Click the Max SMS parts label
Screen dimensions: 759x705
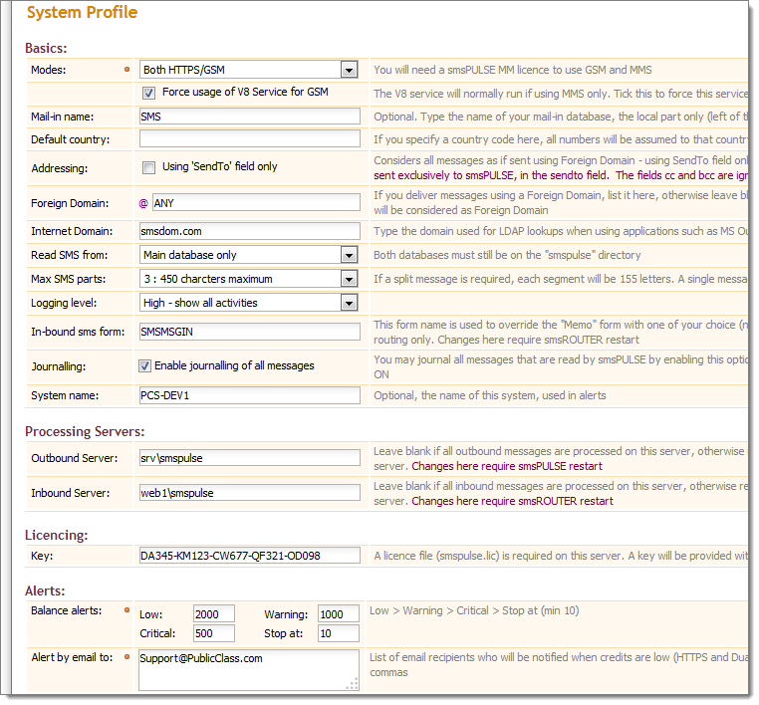tap(69, 279)
